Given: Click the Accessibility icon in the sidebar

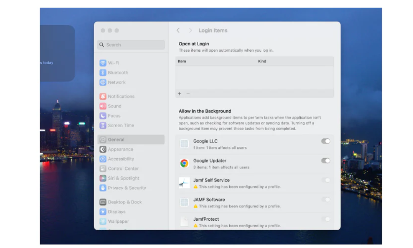Looking at the screenshot, I should [x=102, y=159].
